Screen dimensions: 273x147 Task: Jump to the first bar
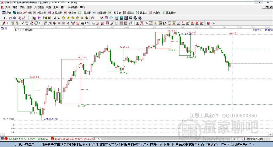click(x=45, y=18)
